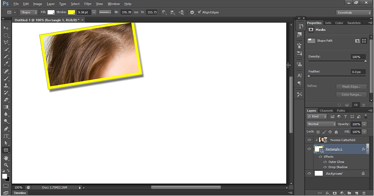This screenshot has height=196, width=374.
Task: Select the Spot Healing Brush tool
Action: click(x=6, y=71)
